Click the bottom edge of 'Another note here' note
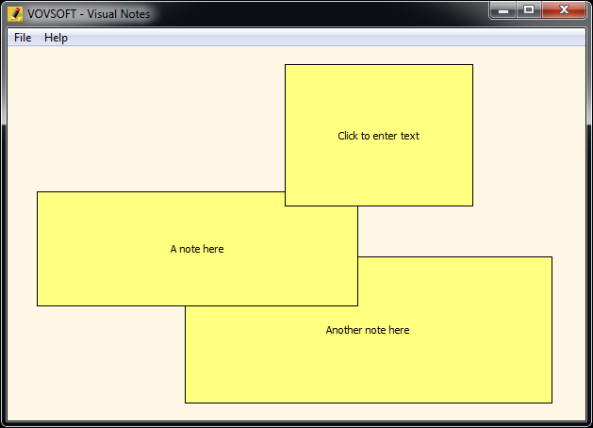593x428 pixels. click(x=368, y=403)
